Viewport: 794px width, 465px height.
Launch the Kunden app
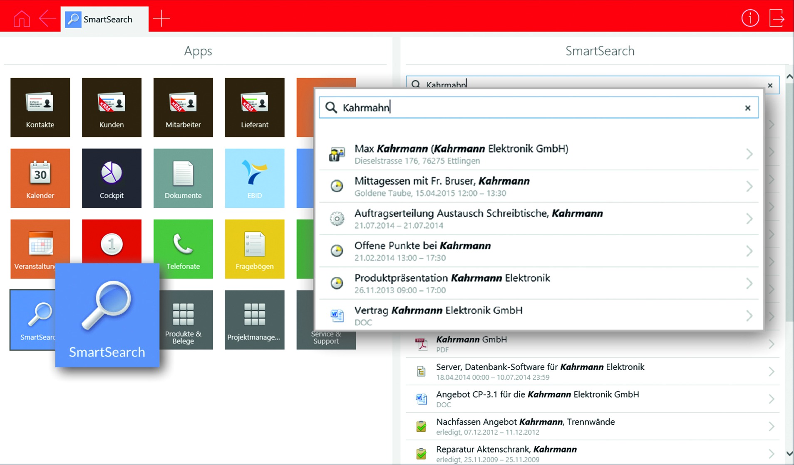(112, 107)
